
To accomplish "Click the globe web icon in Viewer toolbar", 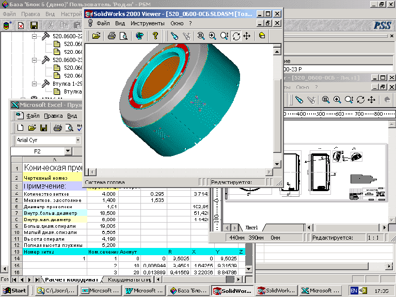I will pyautogui.click(x=139, y=36).
